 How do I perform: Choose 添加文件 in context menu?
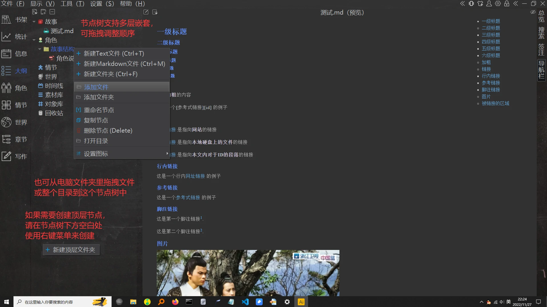pos(122,87)
